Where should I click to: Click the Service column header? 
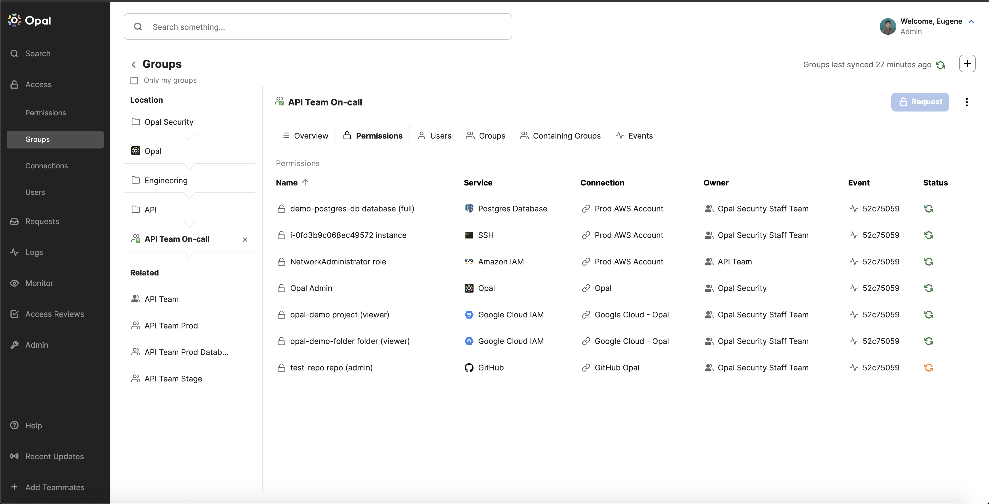[478, 183]
